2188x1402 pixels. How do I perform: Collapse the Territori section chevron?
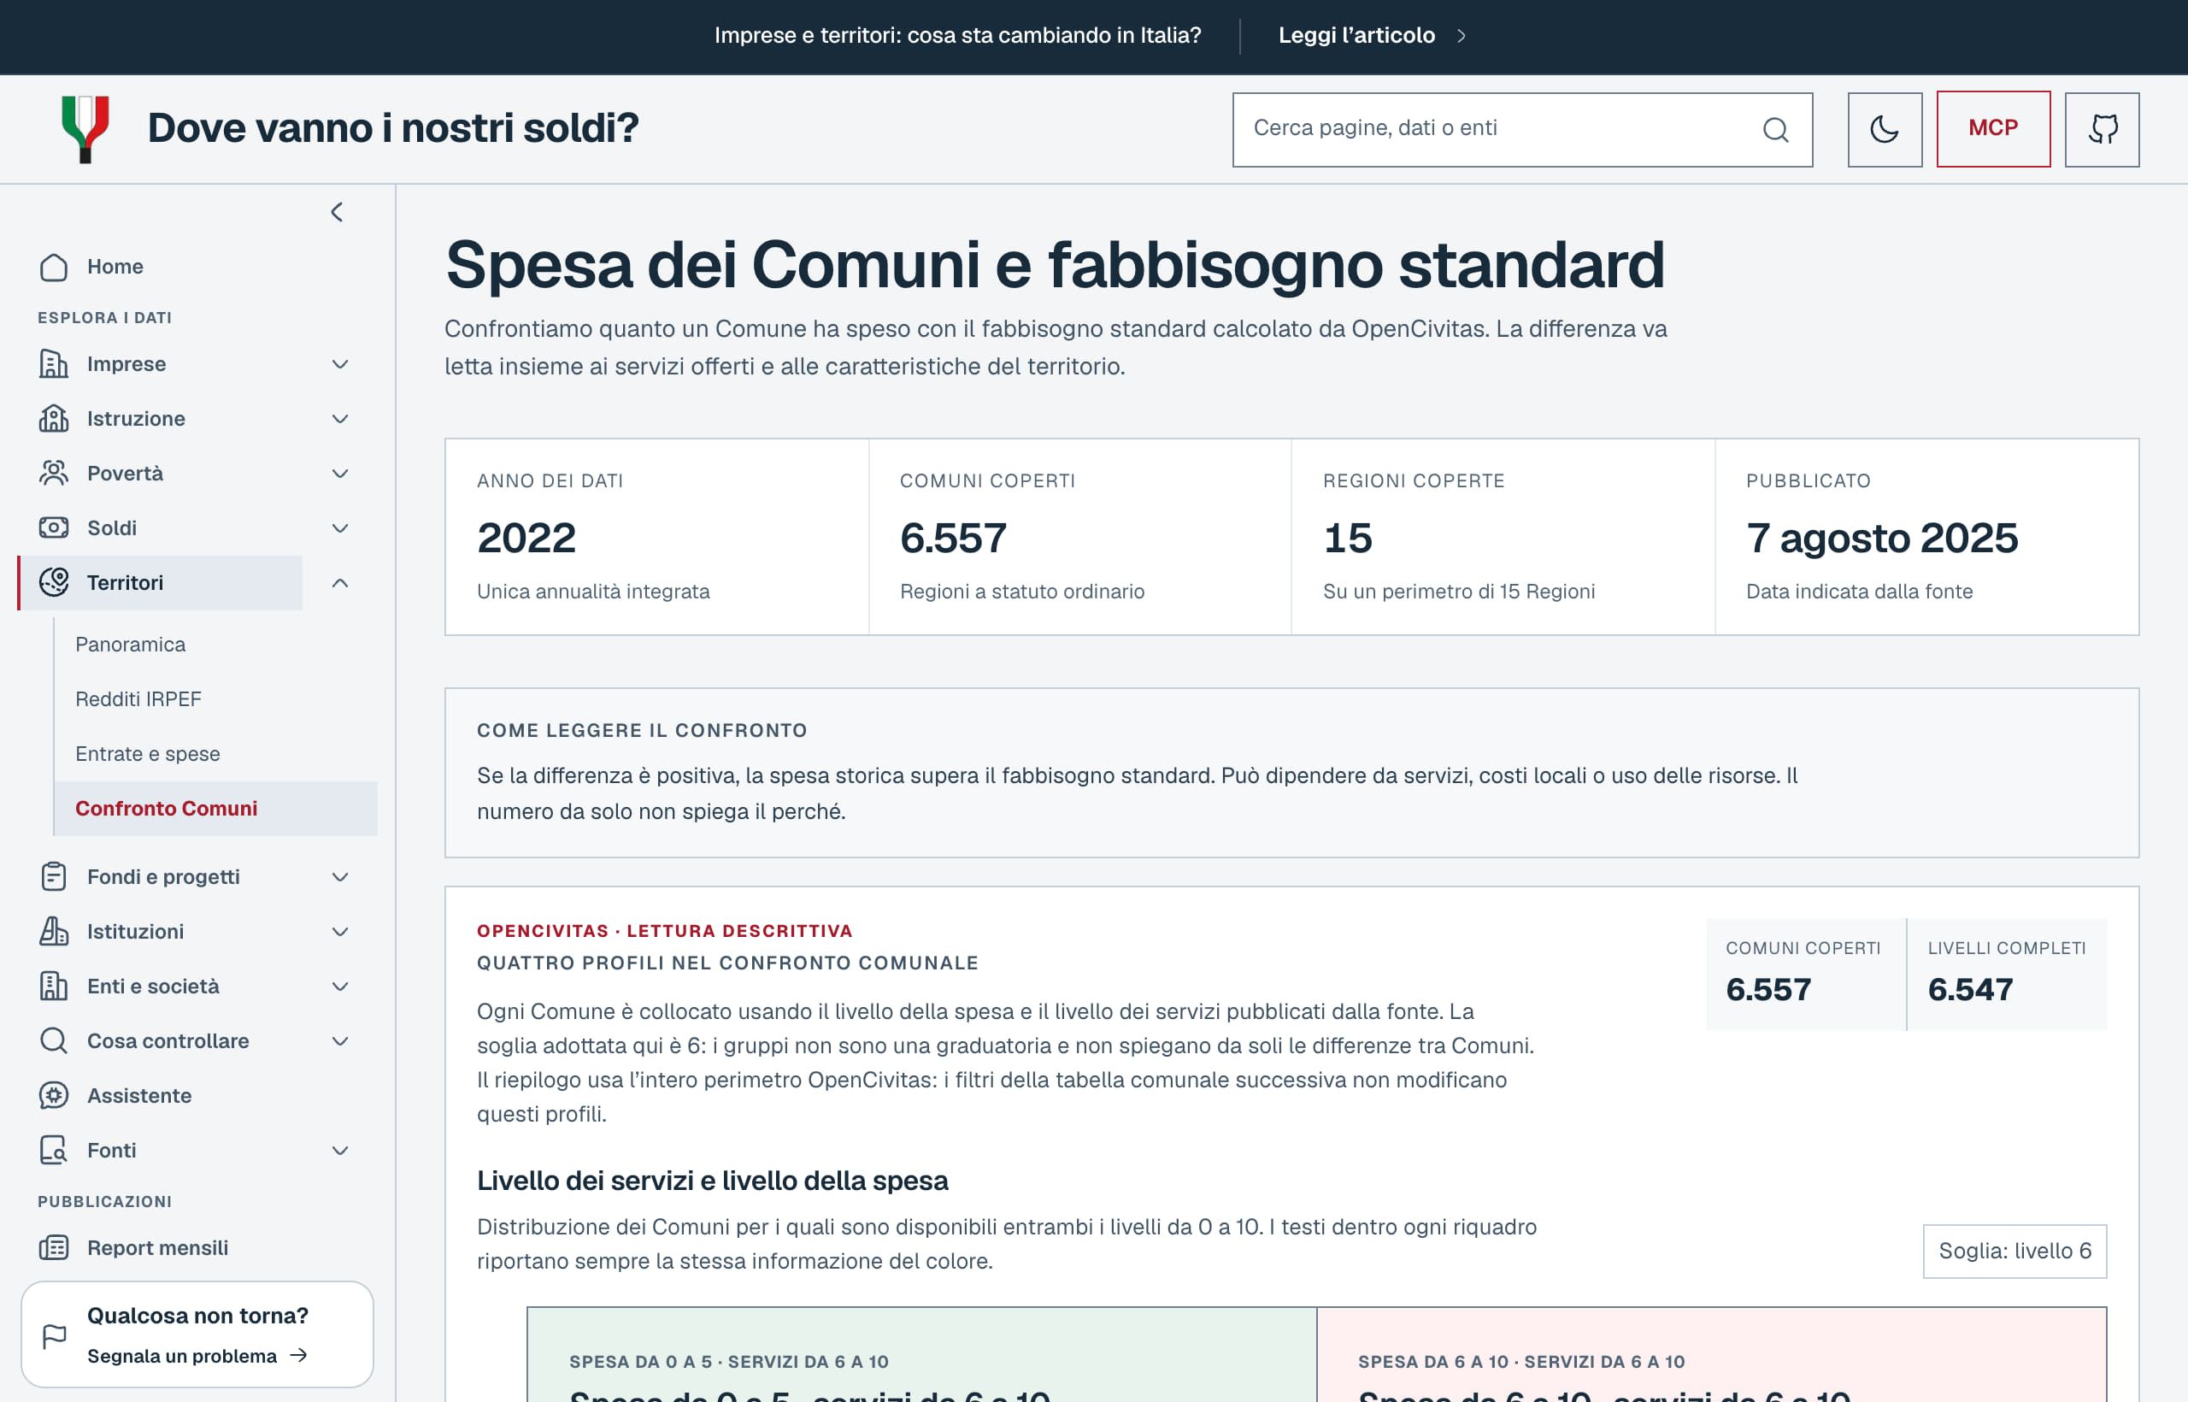tap(339, 583)
